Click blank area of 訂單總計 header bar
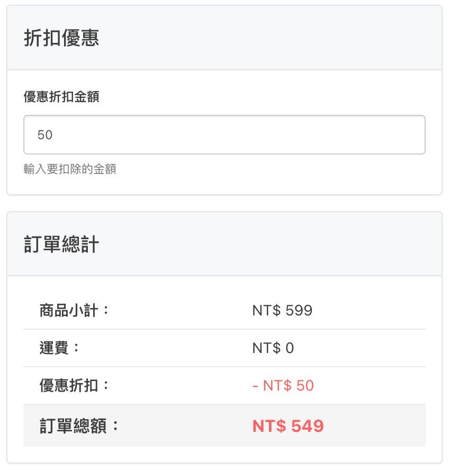Viewport: 449px width, 471px height. 291,244
